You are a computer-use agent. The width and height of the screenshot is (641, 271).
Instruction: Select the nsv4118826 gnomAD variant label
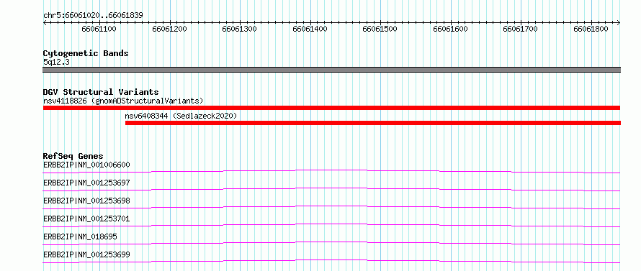point(123,101)
